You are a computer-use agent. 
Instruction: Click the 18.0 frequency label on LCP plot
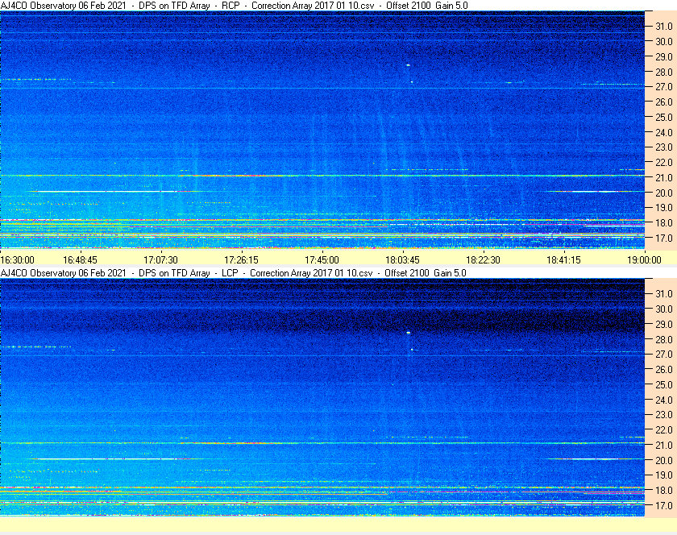664,490
